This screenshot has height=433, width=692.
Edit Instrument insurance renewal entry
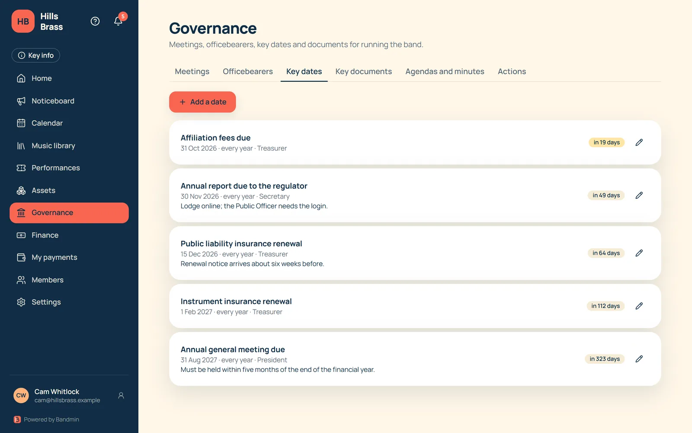[639, 306]
